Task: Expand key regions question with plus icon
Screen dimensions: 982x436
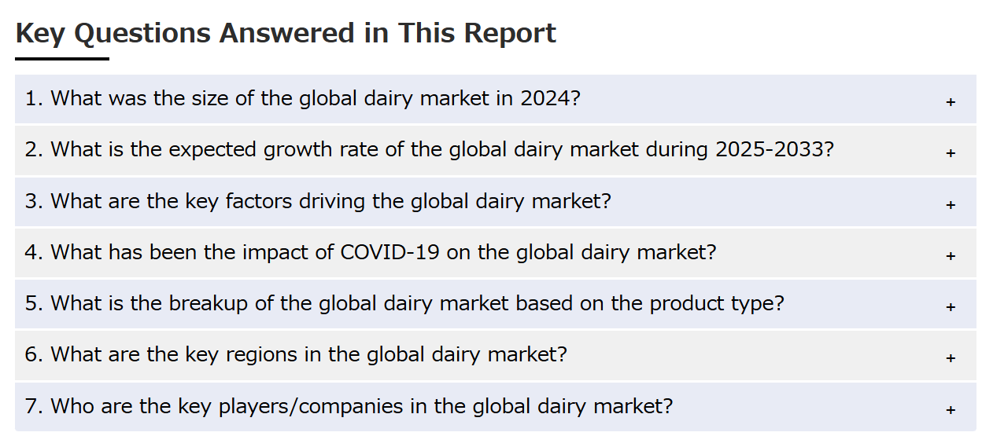Action: [x=951, y=358]
